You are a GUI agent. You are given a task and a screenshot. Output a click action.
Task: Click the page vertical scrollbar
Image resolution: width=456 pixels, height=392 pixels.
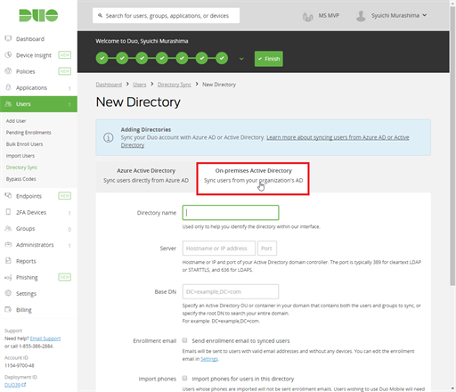point(452,145)
